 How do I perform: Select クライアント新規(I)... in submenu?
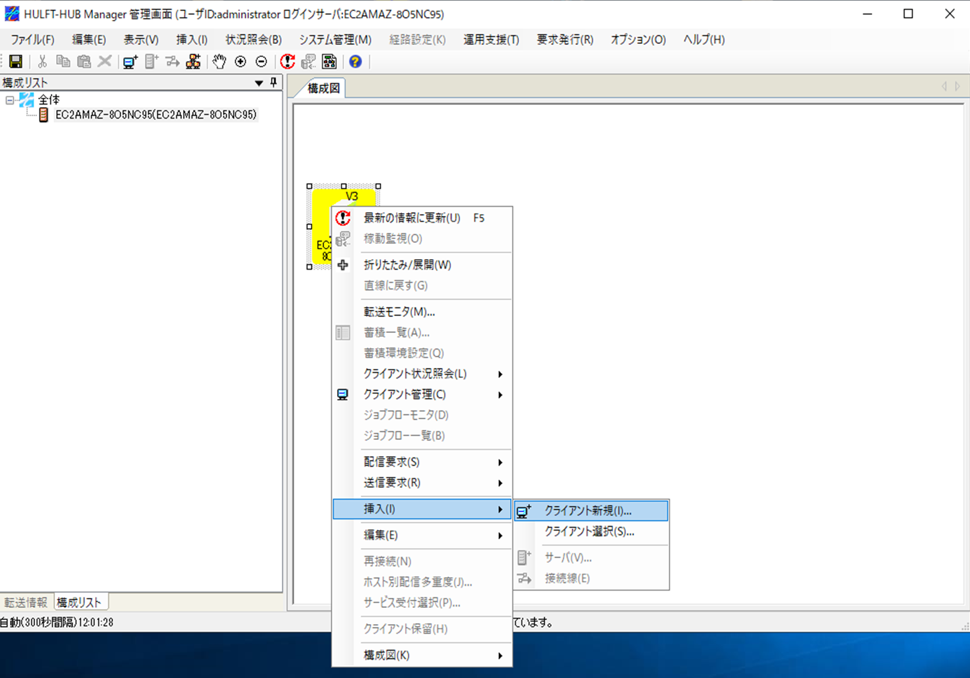591,511
